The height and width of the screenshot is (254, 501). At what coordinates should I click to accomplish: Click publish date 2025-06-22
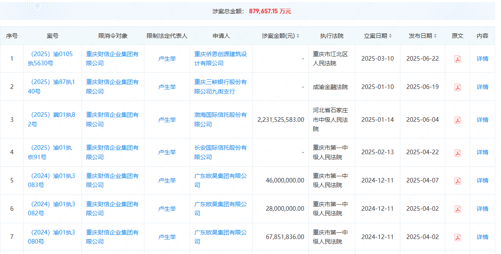point(422,59)
